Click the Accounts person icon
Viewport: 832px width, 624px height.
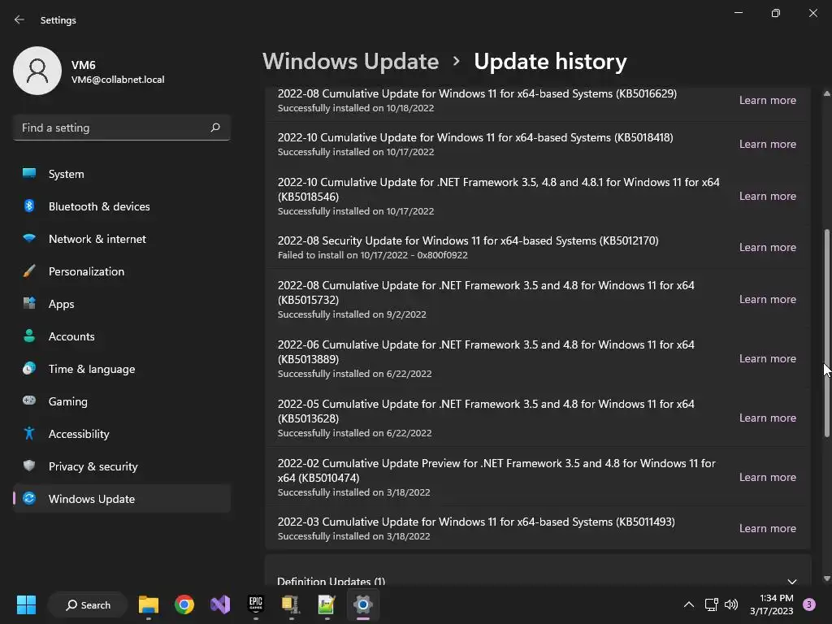(29, 336)
